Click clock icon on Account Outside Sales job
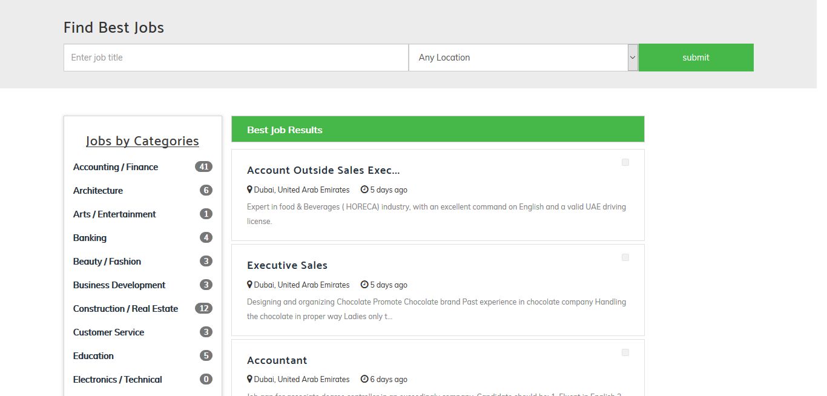Image resolution: width=827 pixels, height=396 pixels. click(x=364, y=190)
